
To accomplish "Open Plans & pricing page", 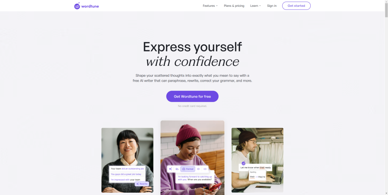I will (x=234, y=6).
